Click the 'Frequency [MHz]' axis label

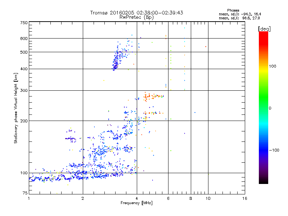click(136, 203)
